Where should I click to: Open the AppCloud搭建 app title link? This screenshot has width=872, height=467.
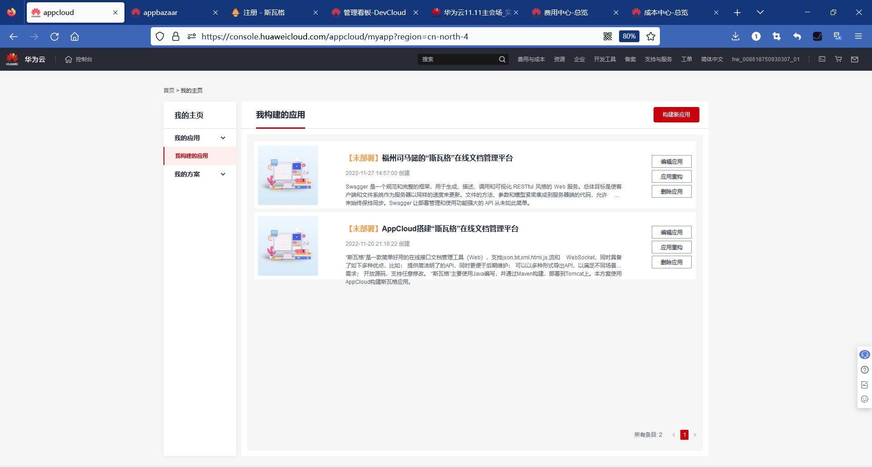(x=432, y=229)
